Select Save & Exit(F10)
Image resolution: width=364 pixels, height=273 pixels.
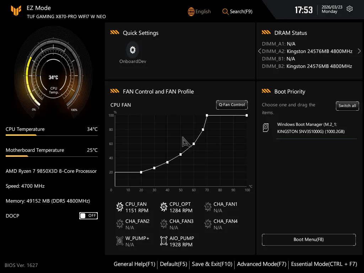[212, 264]
